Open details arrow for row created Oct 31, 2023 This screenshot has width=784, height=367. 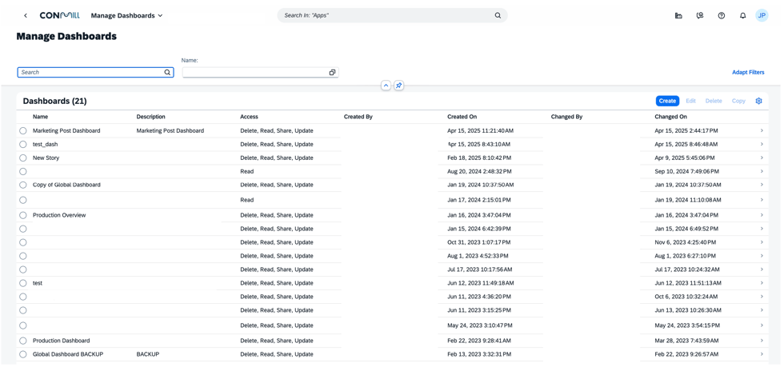click(x=762, y=242)
